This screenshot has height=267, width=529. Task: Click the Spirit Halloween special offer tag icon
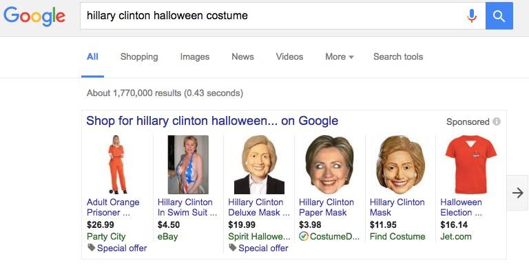(x=232, y=248)
